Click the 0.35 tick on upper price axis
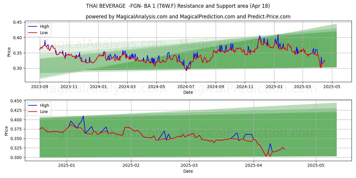This screenshot has width=356, height=178. click(x=18, y=53)
